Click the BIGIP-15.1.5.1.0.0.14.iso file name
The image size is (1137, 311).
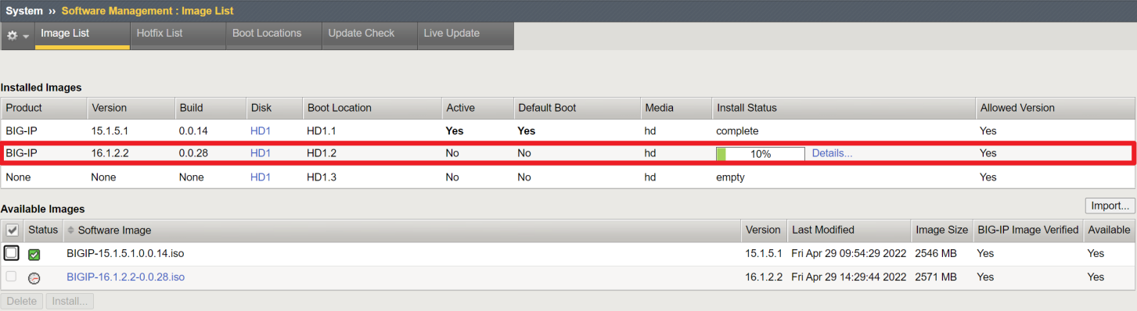pyautogui.click(x=125, y=253)
